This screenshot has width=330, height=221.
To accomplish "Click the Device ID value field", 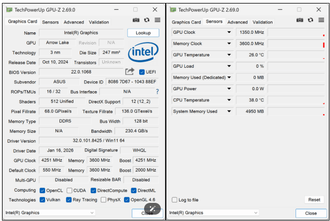I will coord(132,81).
